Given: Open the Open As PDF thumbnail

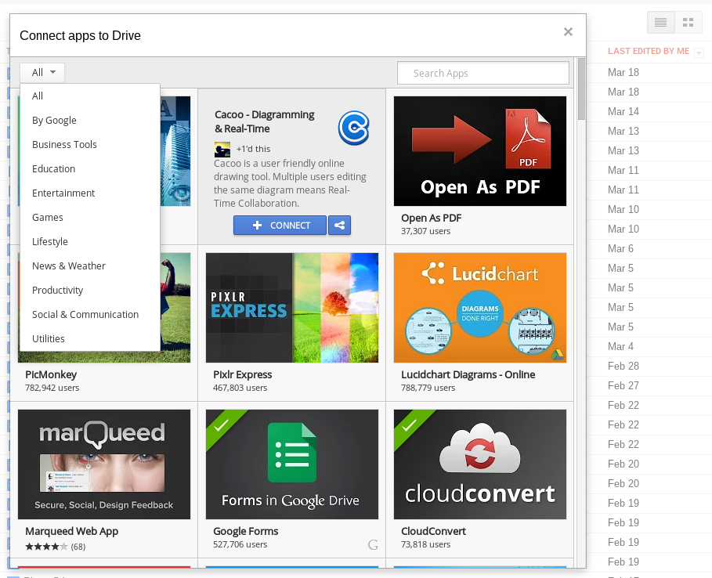Looking at the screenshot, I should click(480, 151).
